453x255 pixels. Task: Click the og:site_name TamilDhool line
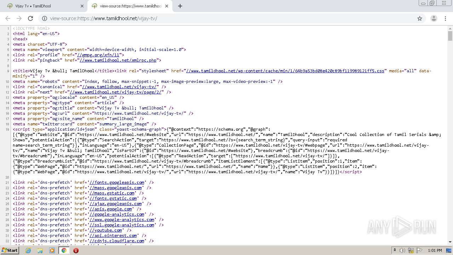pos(79,119)
